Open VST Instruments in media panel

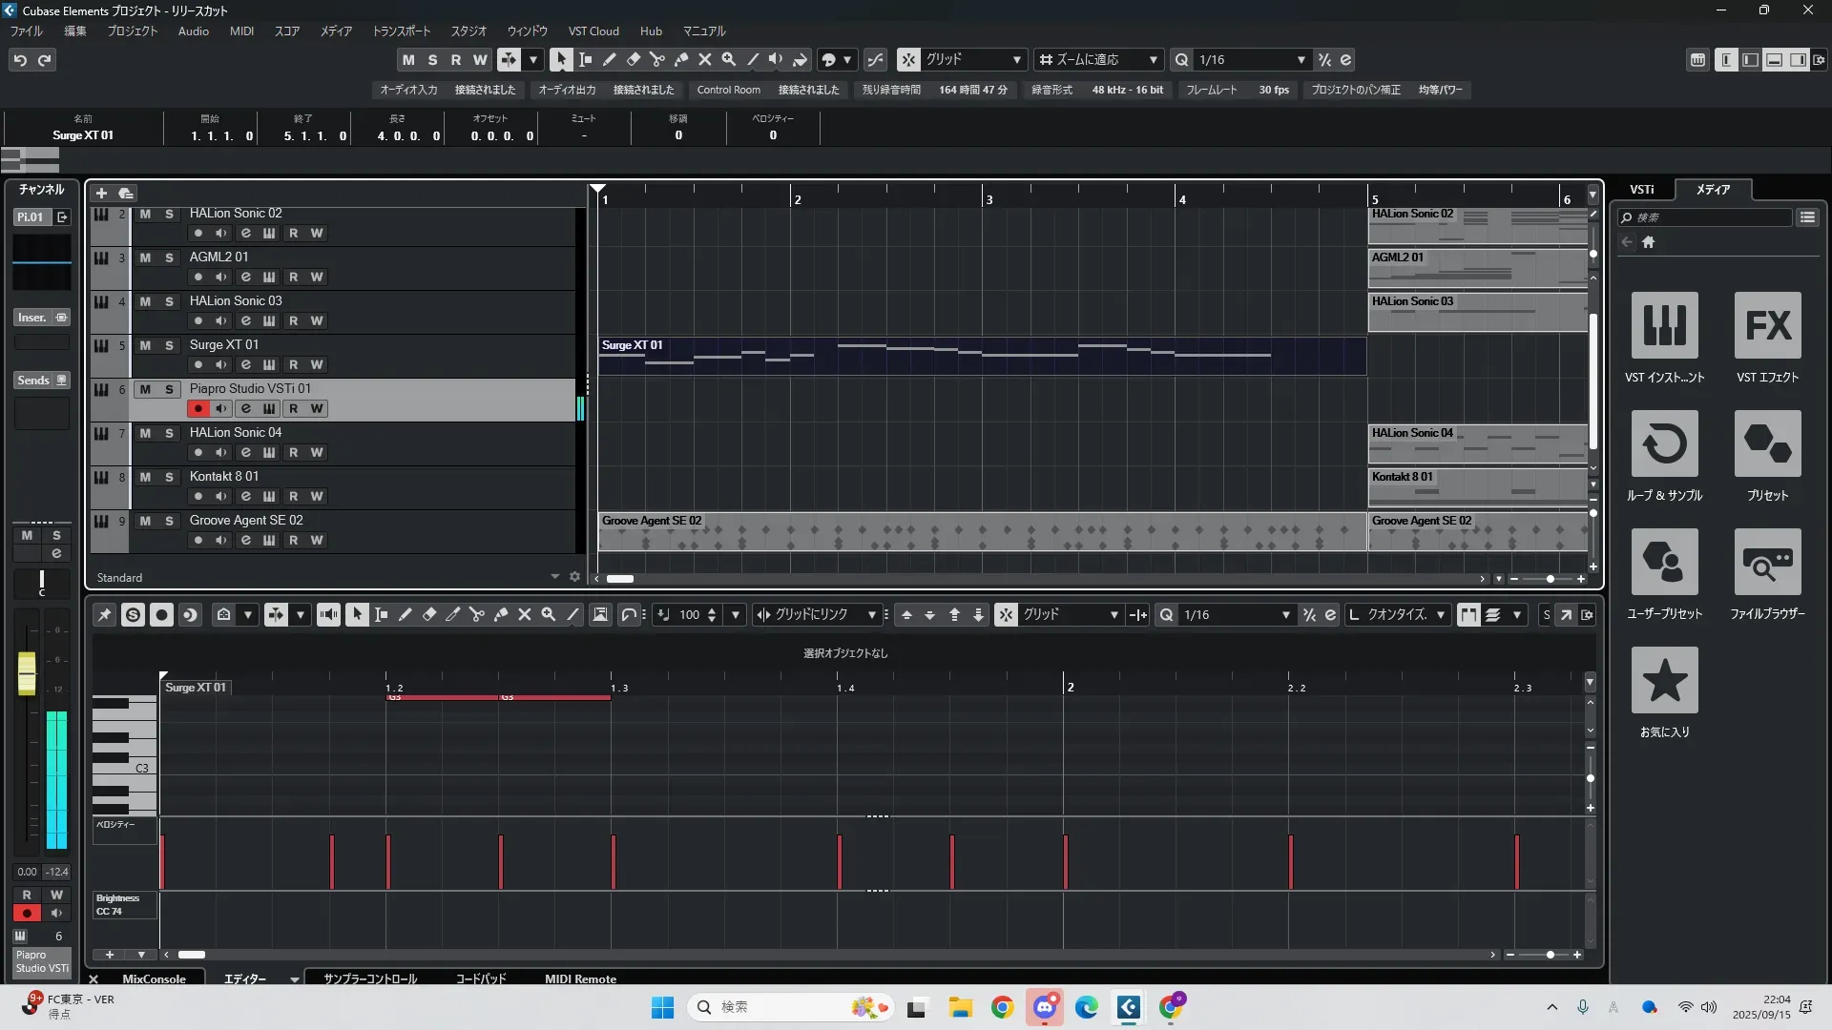point(1664,325)
